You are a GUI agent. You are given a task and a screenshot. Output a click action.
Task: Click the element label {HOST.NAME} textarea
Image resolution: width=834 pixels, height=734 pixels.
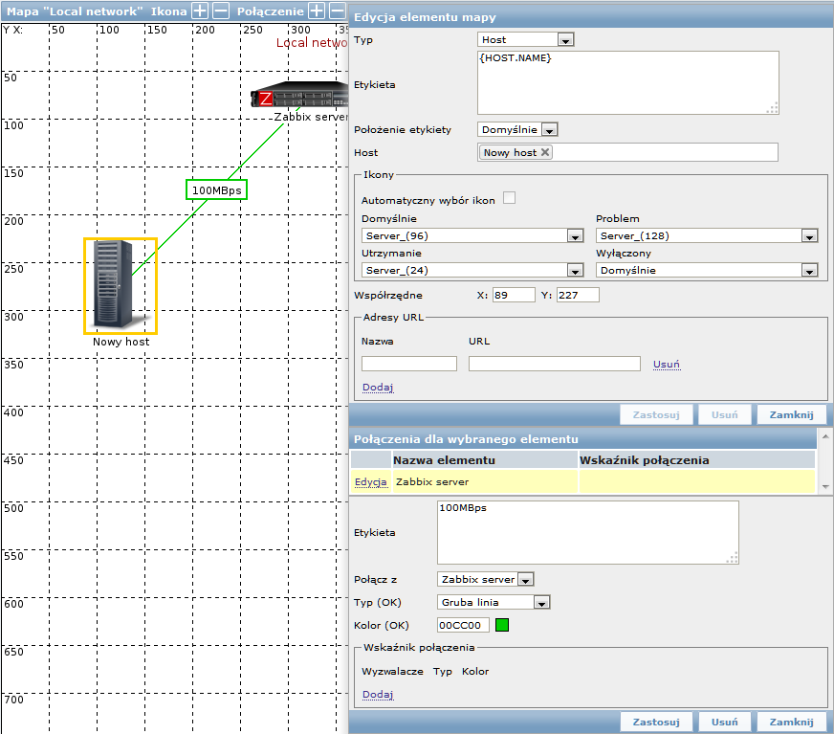coord(628,82)
